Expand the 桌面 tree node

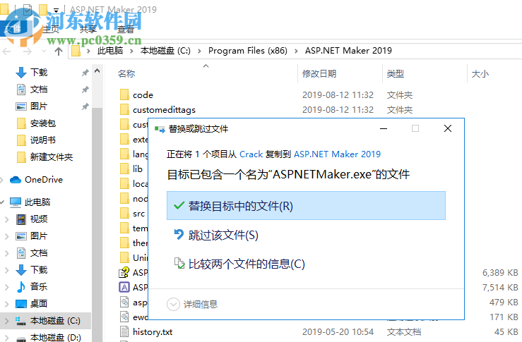tap(6, 304)
